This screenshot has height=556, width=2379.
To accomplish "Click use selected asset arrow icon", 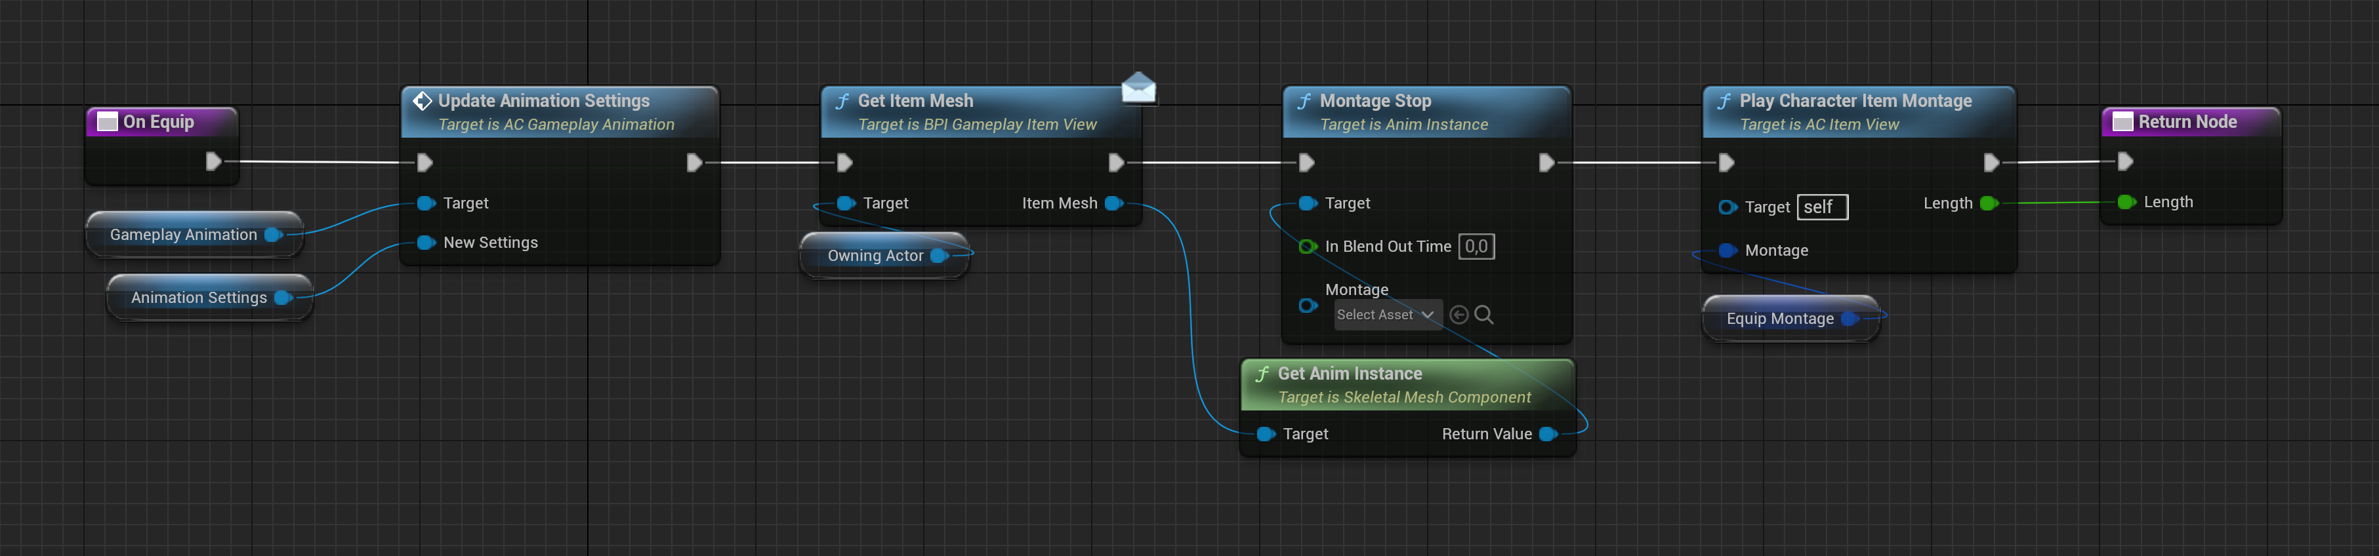I will coord(1459,315).
